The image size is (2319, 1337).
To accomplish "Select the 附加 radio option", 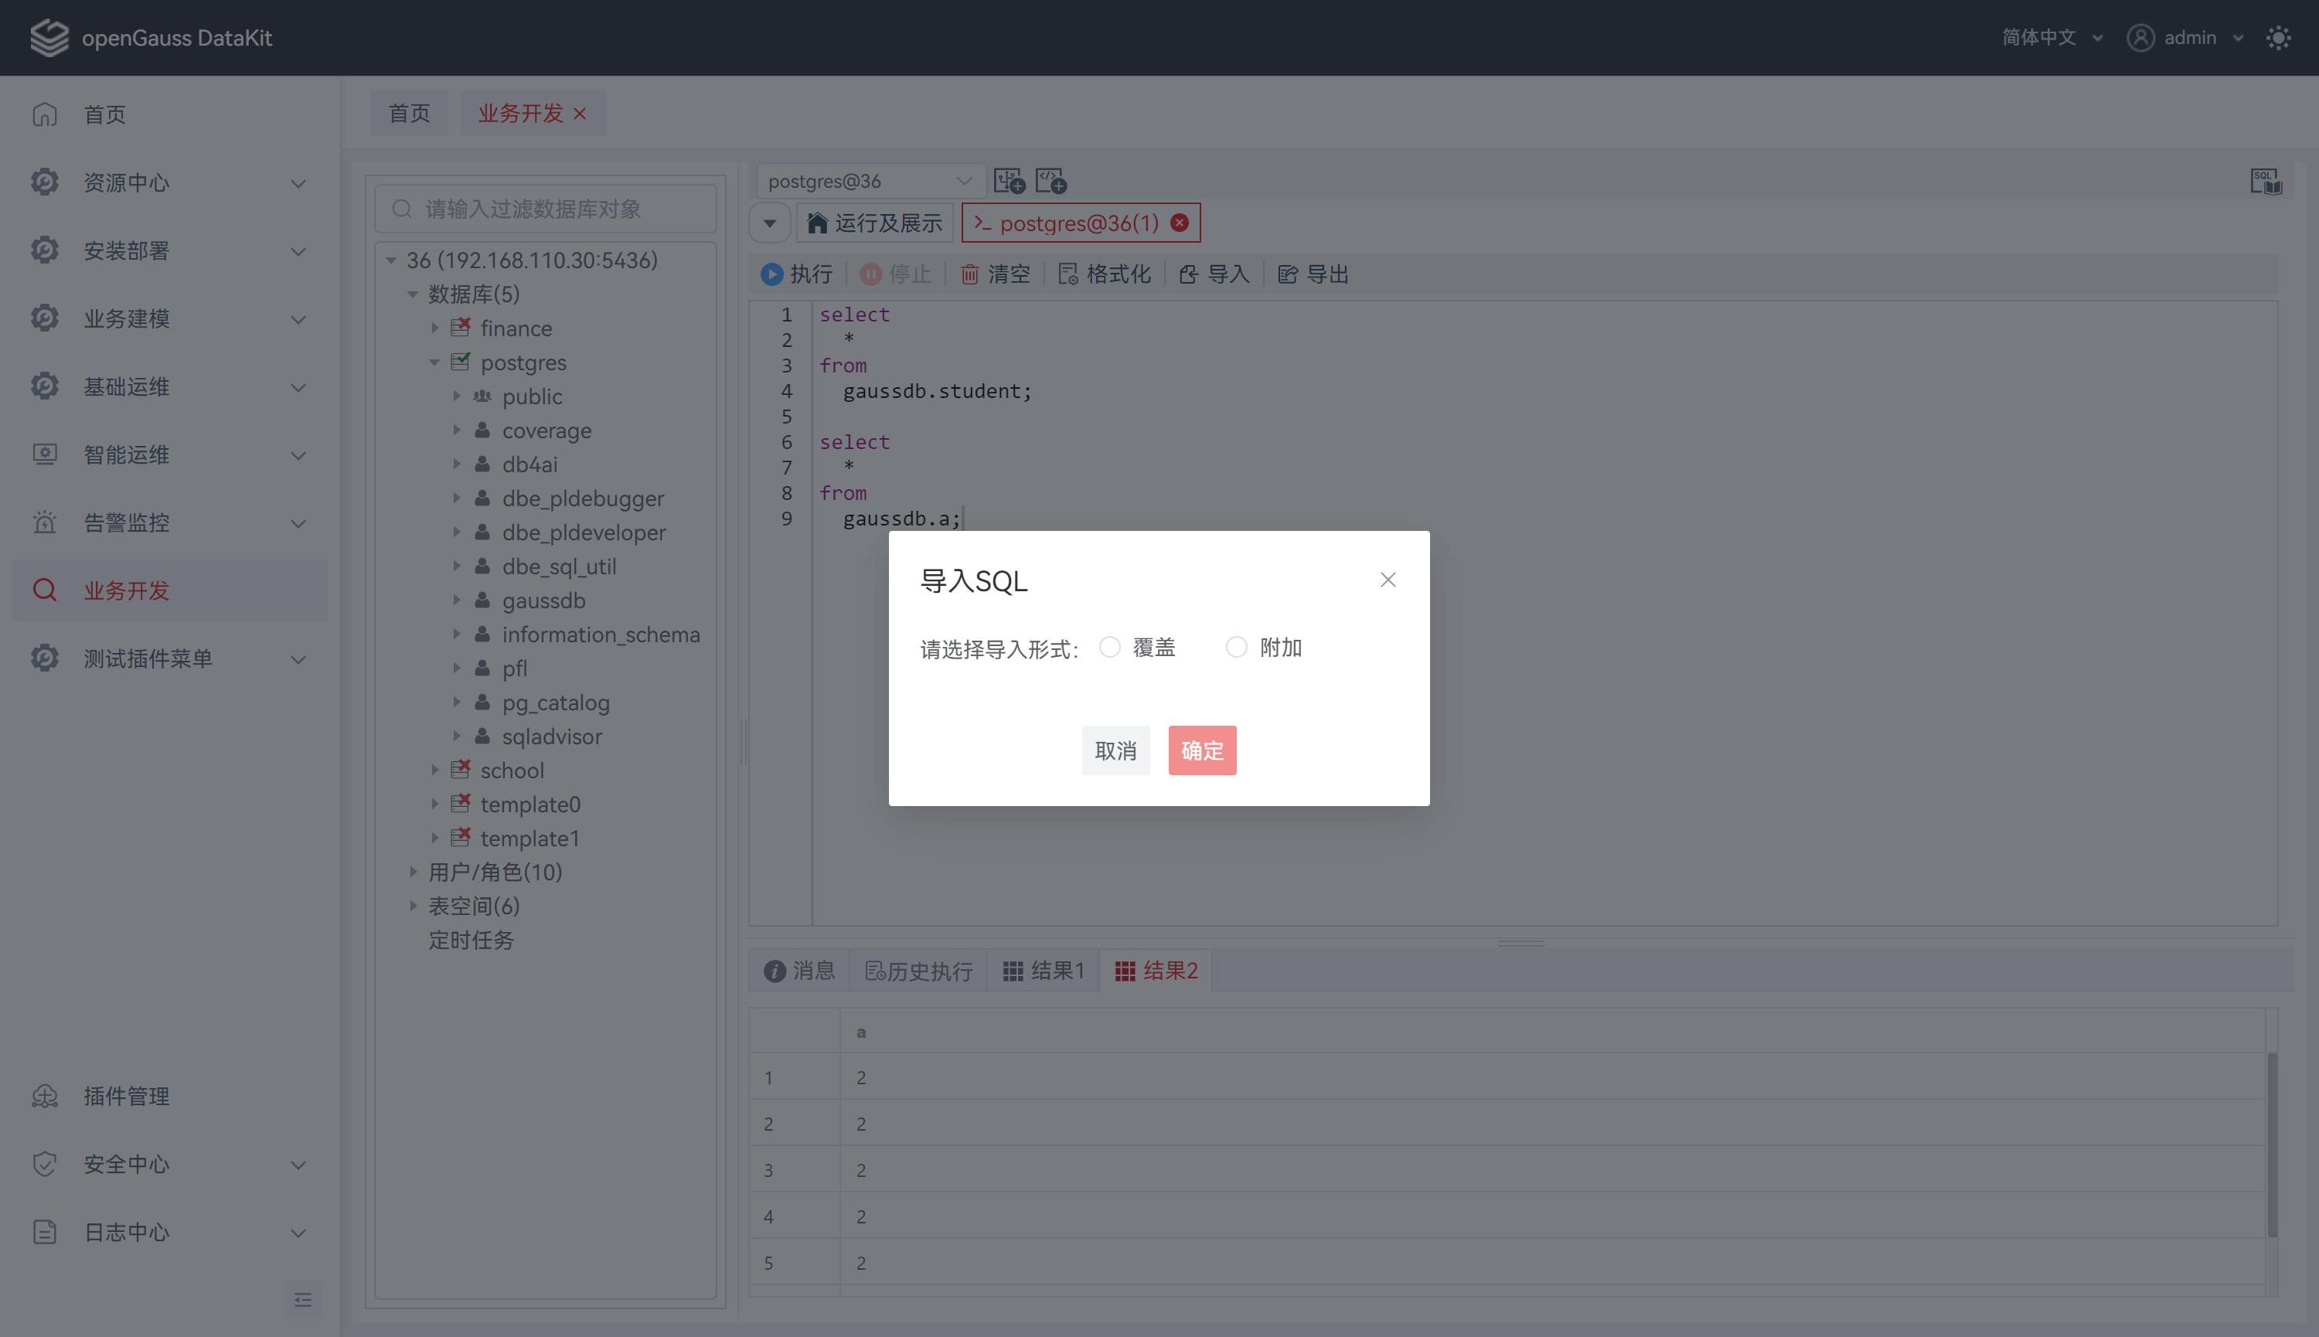I will click(x=1236, y=646).
